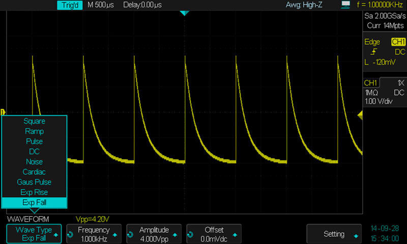The image size is (407, 244).
Task: Select Pulse in the wave type list
Action: pos(34,141)
